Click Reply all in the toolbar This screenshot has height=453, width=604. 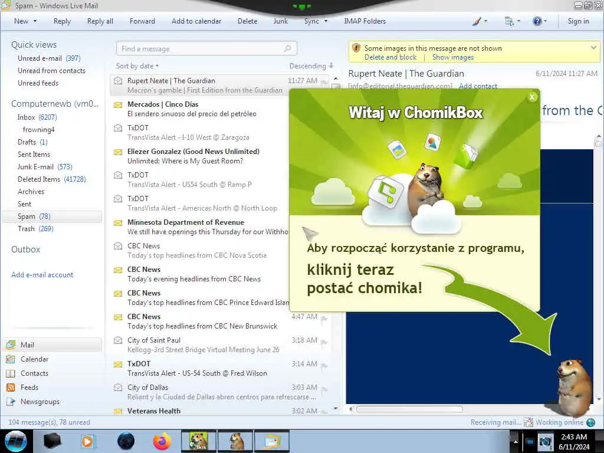coord(100,21)
